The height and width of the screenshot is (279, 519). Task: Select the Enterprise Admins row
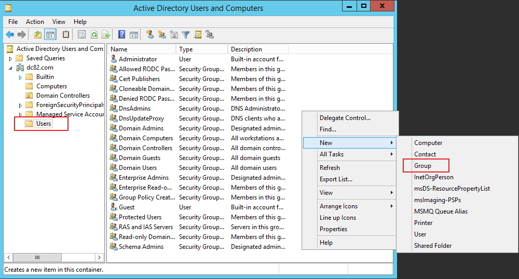198,178
